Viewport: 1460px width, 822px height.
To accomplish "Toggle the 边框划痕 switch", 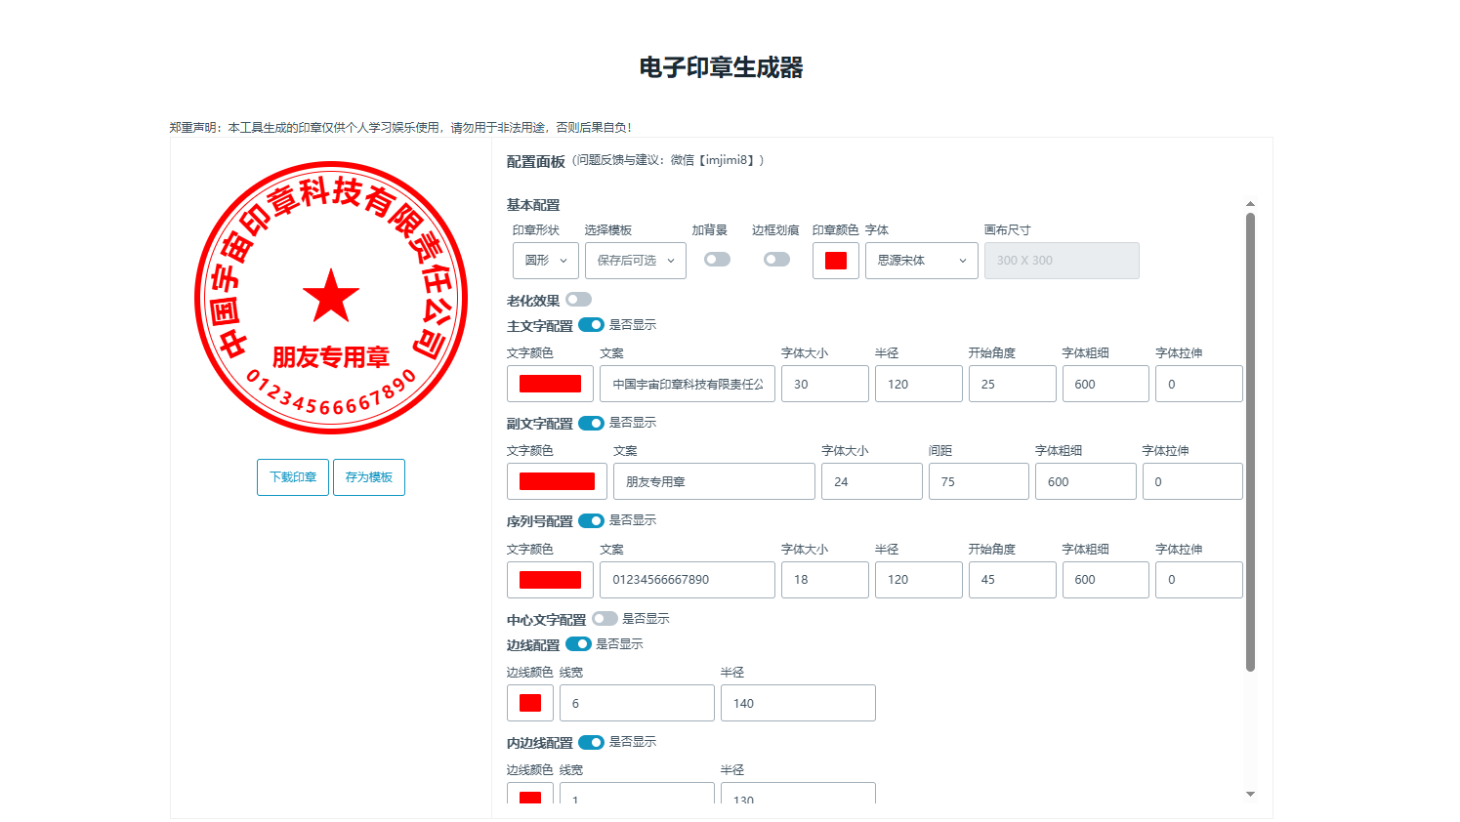I will coord(777,260).
